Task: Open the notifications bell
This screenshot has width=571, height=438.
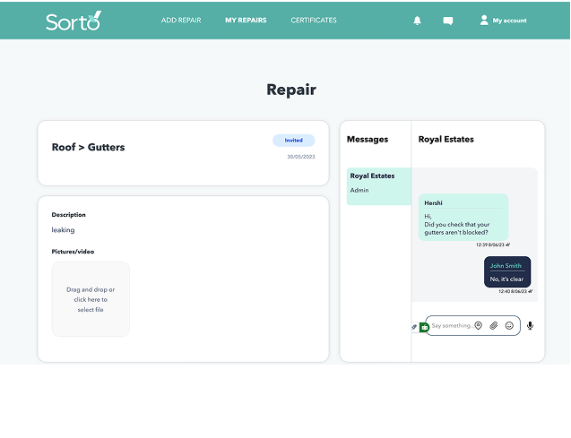Action: [x=417, y=21]
